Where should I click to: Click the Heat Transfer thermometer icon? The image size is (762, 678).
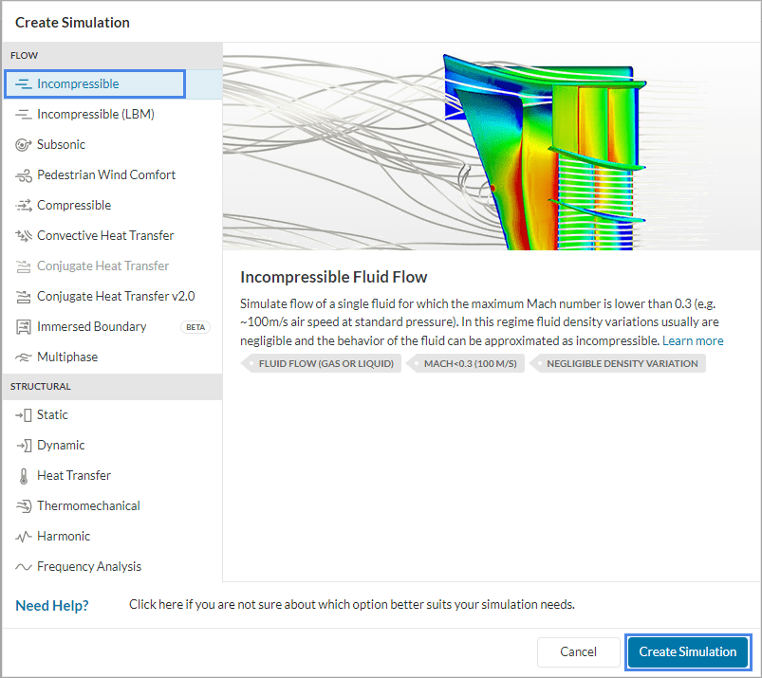click(x=24, y=476)
